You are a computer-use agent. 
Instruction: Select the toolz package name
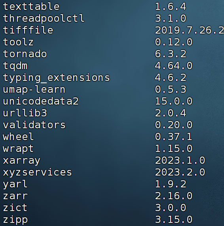tap(18, 42)
